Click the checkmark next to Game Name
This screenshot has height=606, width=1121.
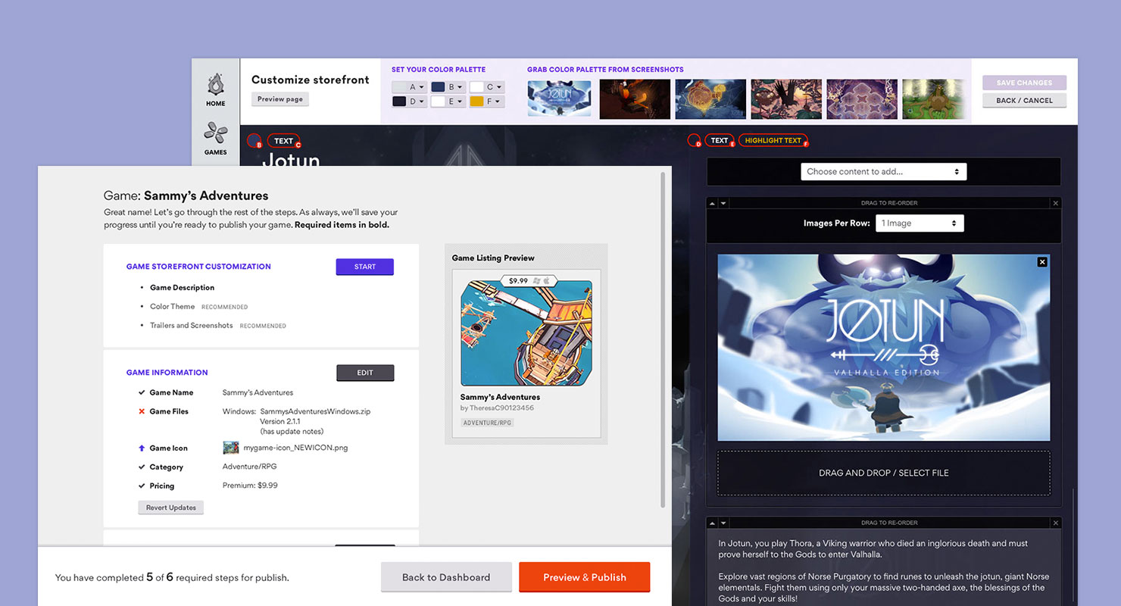click(x=142, y=392)
